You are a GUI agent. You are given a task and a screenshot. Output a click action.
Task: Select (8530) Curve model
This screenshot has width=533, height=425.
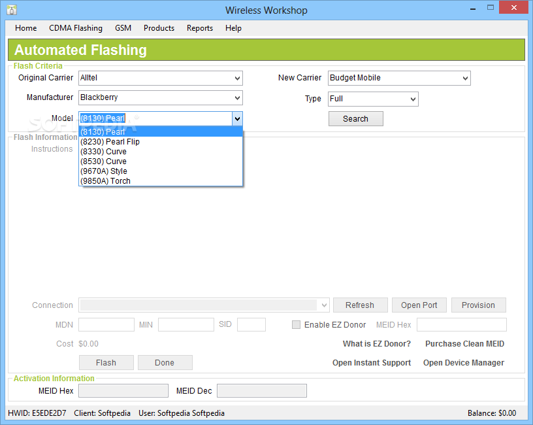tap(161, 161)
